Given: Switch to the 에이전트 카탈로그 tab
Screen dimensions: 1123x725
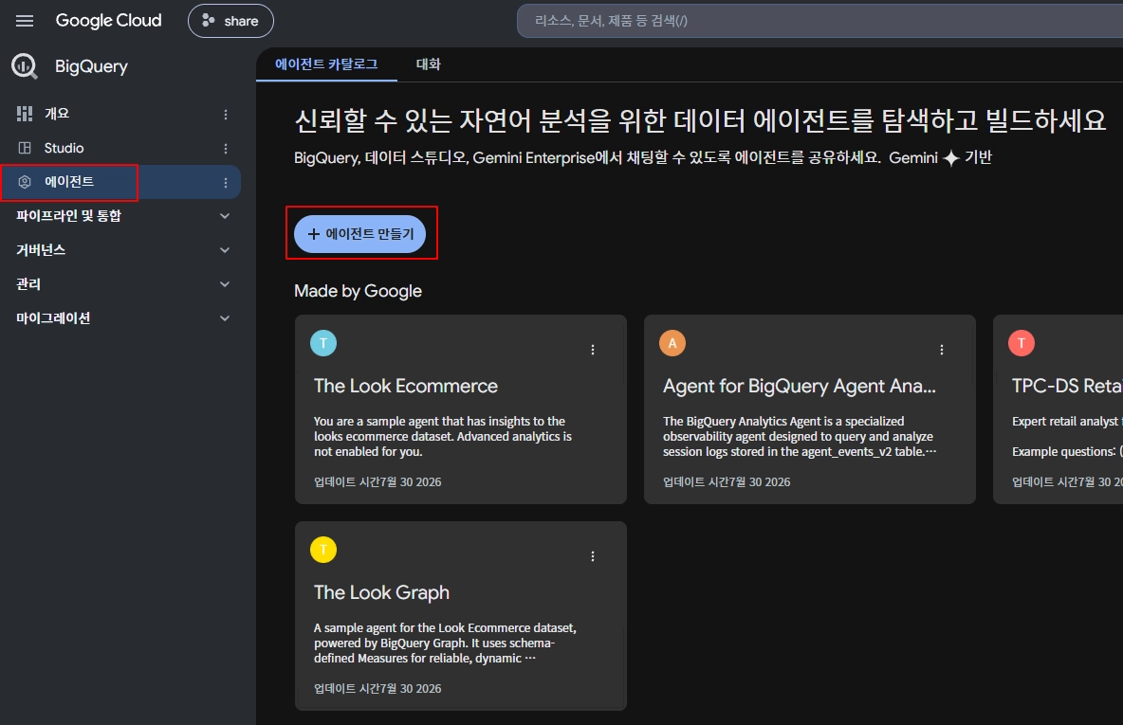Looking at the screenshot, I should pos(326,64).
